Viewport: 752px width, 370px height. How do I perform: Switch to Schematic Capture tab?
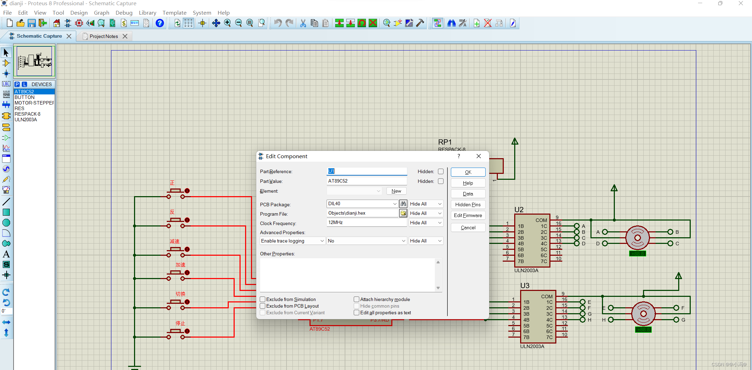click(39, 36)
